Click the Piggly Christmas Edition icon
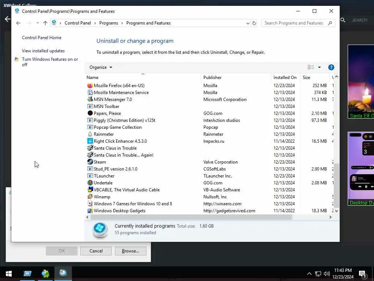Image resolution: width=374 pixels, height=281 pixels. (x=90, y=120)
